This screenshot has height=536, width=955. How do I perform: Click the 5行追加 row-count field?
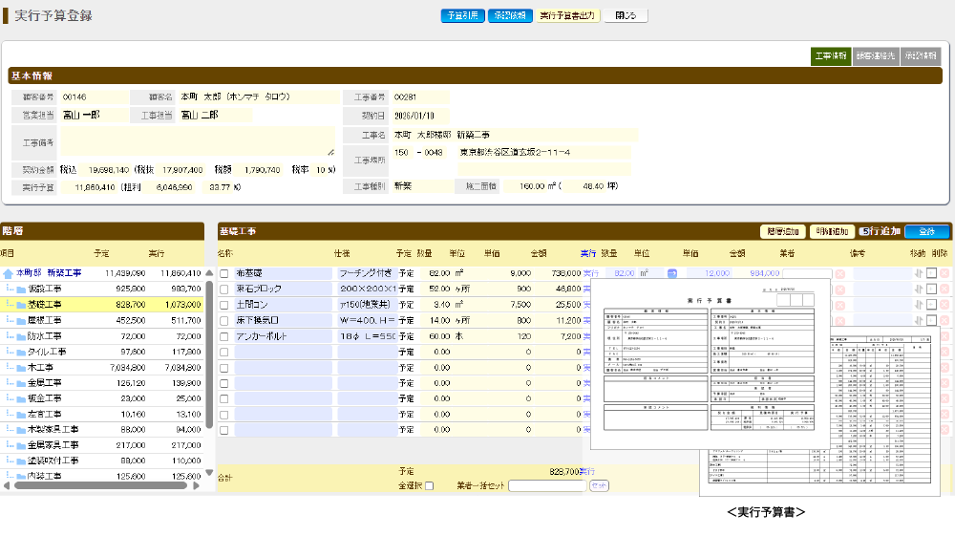pos(865,231)
